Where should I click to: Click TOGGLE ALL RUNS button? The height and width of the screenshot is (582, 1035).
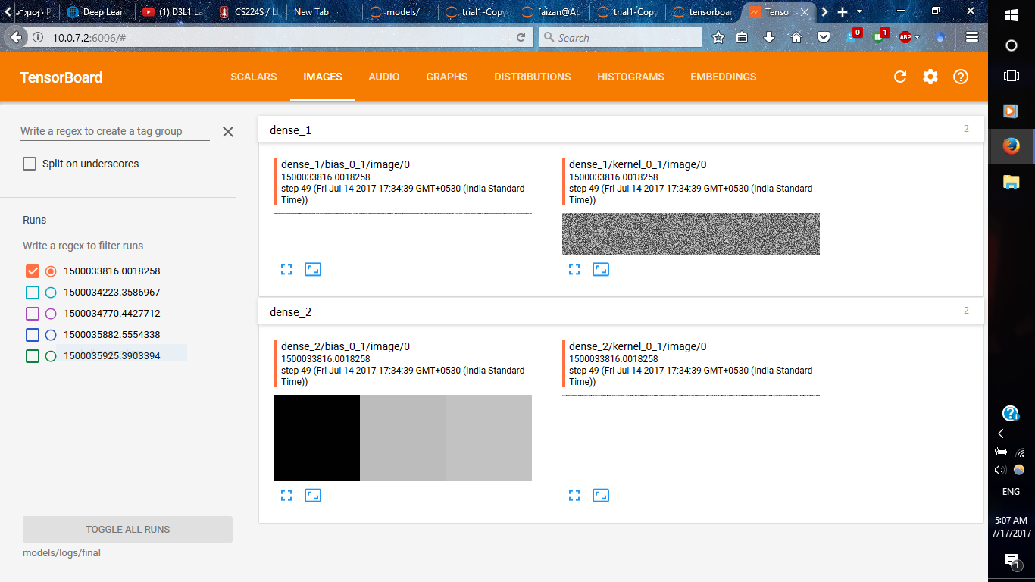[x=127, y=530]
